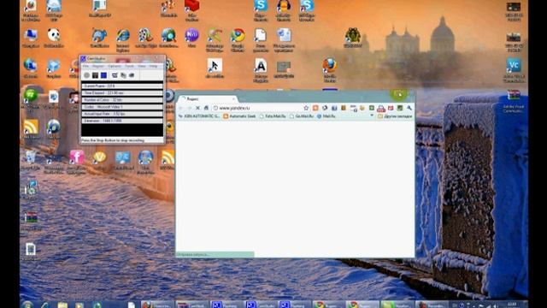
Task: Click the CamStudio toggle view icon
Action: point(115,75)
